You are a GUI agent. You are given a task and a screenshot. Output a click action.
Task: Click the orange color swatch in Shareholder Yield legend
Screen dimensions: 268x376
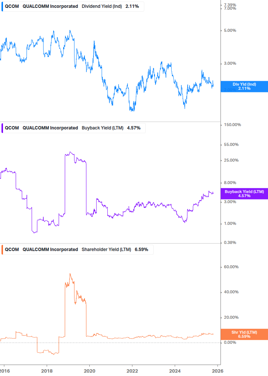tap(2, 250)
